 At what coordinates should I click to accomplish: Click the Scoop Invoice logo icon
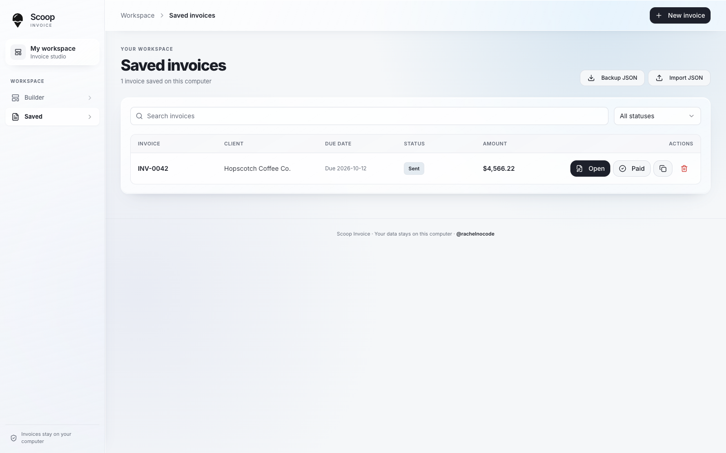[x=18, y=20]
